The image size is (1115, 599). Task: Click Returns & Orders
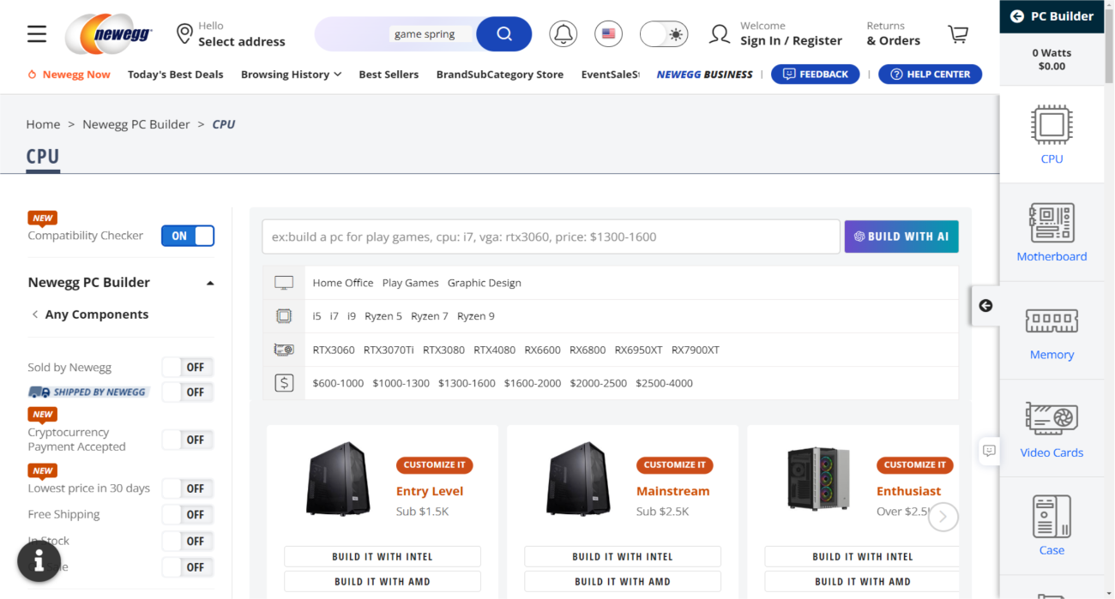pos(893,33)
